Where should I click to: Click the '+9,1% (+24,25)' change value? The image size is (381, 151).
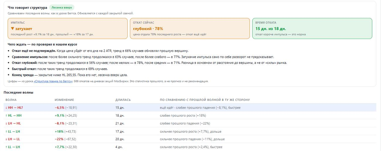click(x=66, y=115)
